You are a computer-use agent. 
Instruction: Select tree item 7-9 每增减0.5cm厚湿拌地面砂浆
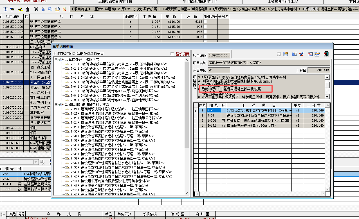click(x=115, y=100)
